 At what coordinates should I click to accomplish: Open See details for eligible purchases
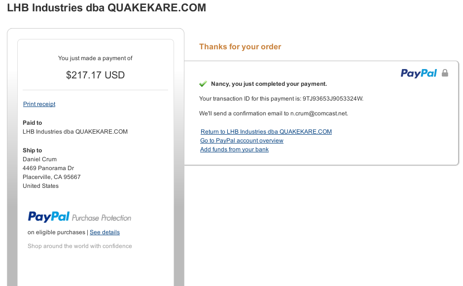pos(105,232)
